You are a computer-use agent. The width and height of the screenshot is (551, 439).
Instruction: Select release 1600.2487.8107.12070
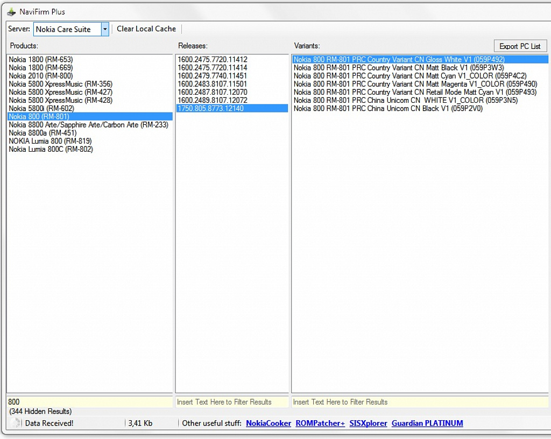pos(232,92)
